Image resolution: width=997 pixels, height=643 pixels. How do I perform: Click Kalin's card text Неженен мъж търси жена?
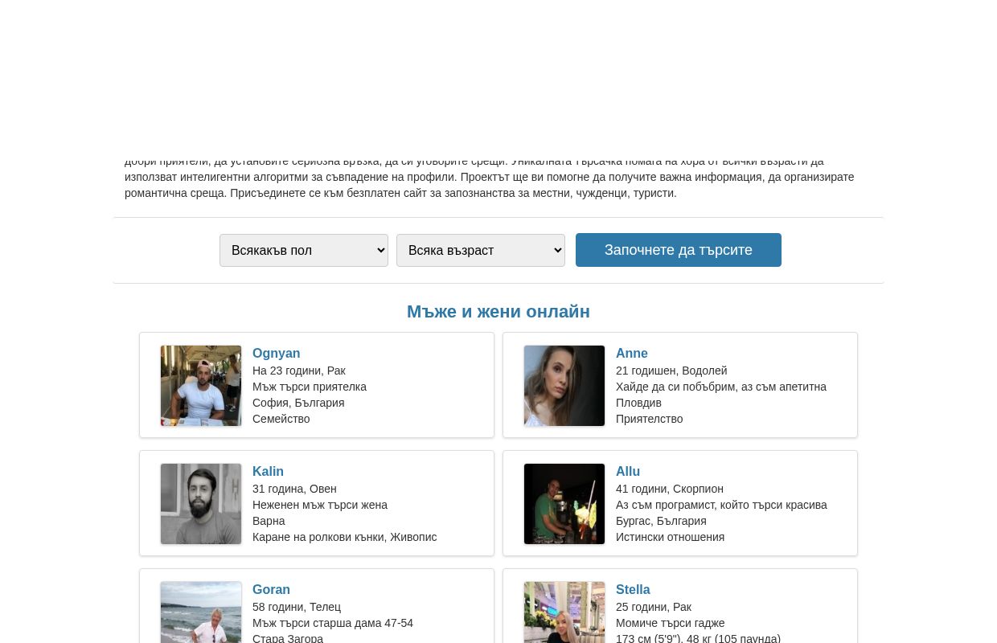point(320,505)
